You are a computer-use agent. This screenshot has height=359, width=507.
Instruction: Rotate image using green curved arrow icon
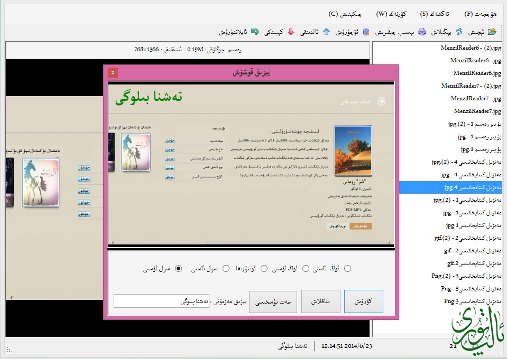[x=254, y=32]
